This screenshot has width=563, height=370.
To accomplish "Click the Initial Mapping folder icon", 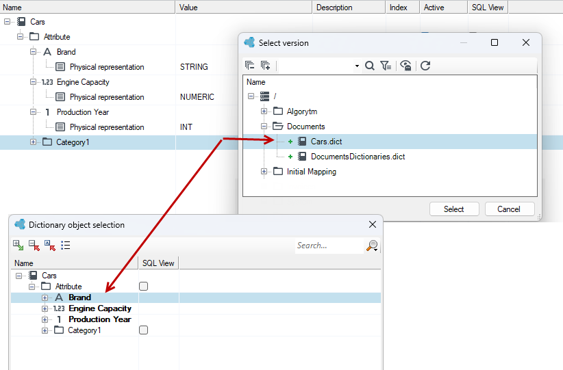I will [x=278, y=172].
